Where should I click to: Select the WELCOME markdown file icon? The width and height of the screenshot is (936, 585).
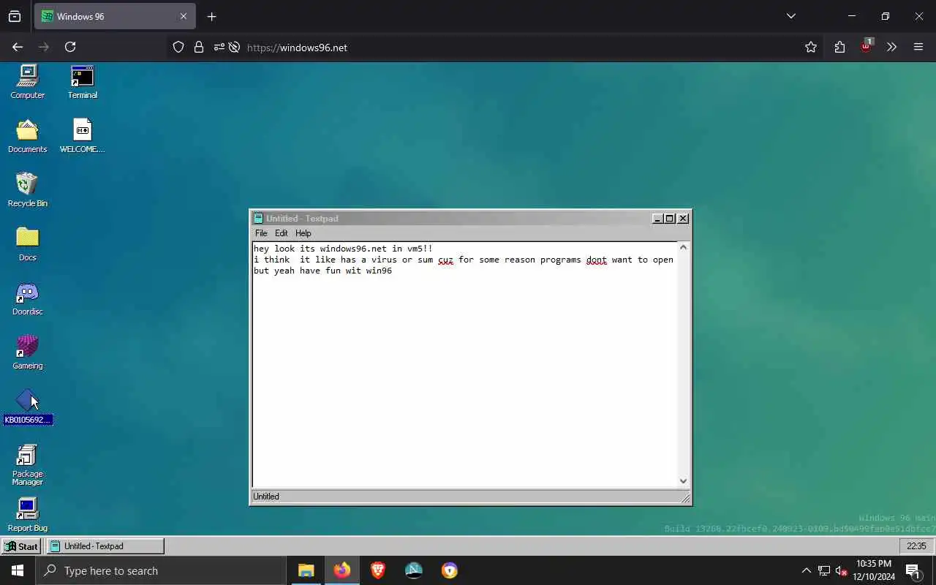click(83, 136)
